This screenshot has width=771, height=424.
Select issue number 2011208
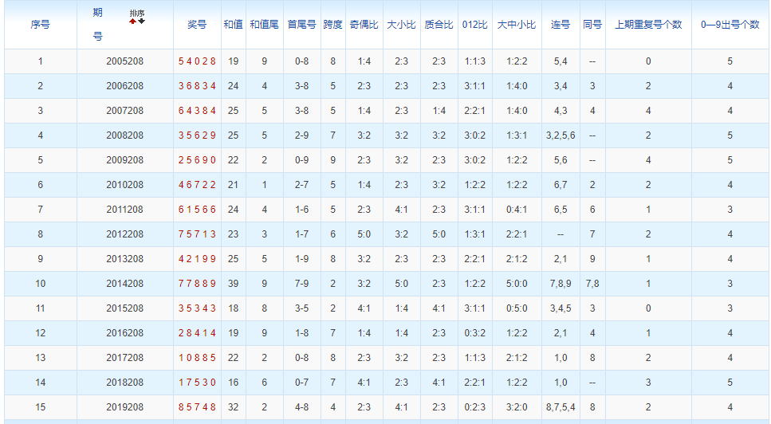pos(125,210)
